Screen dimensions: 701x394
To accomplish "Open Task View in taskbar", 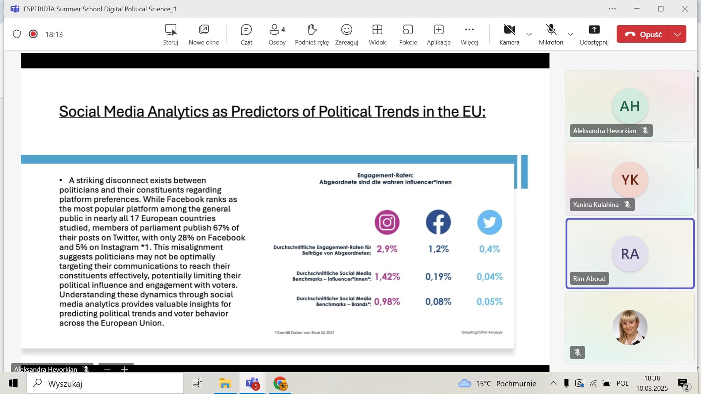I will point(197,383).
